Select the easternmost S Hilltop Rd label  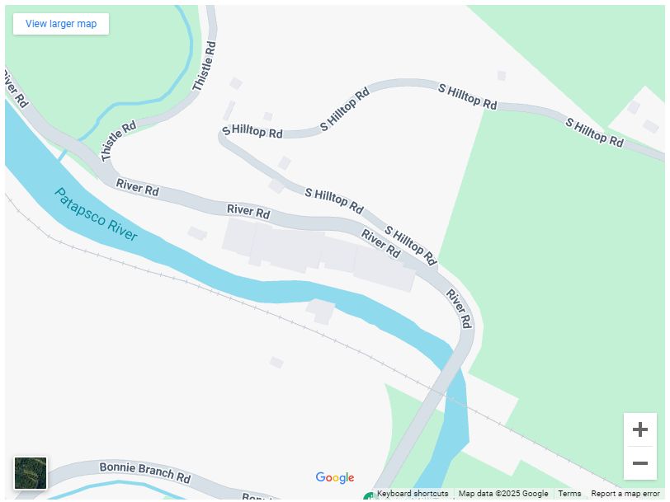click(x=594, y=132)
